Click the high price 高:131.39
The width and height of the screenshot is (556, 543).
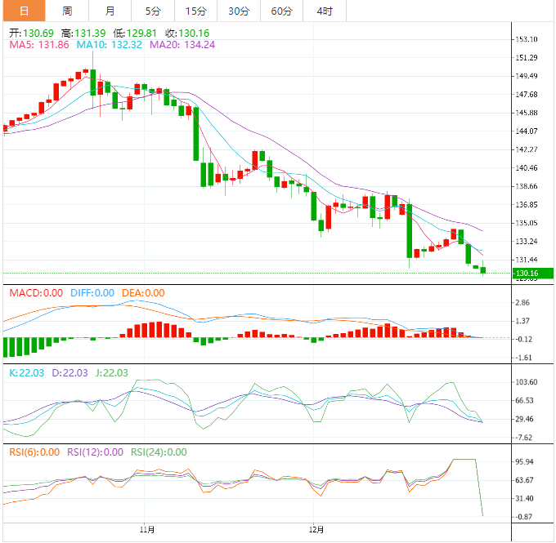coord(83,33)
